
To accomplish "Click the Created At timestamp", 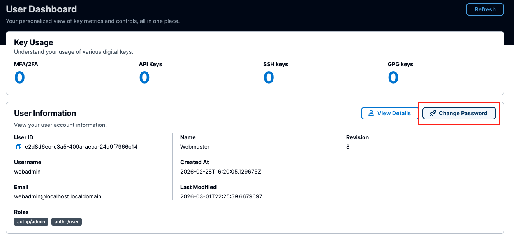I will (x=220, y=172).
